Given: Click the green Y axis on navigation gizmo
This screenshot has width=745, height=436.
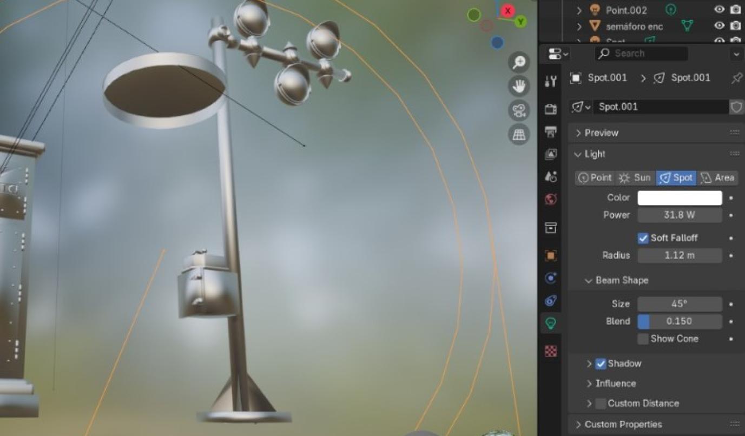Looking at the screenshot, I should tap(520, 22).
